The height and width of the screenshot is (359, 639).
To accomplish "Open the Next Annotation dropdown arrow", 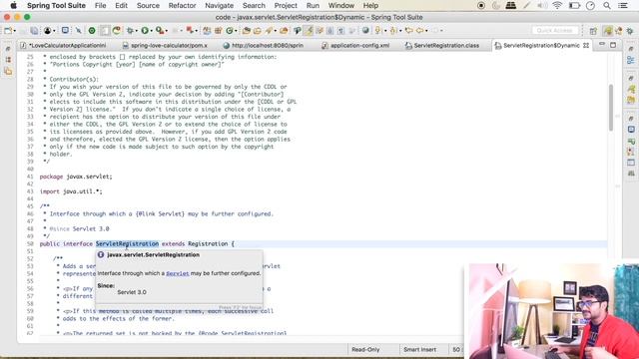I will coord(385,31).
